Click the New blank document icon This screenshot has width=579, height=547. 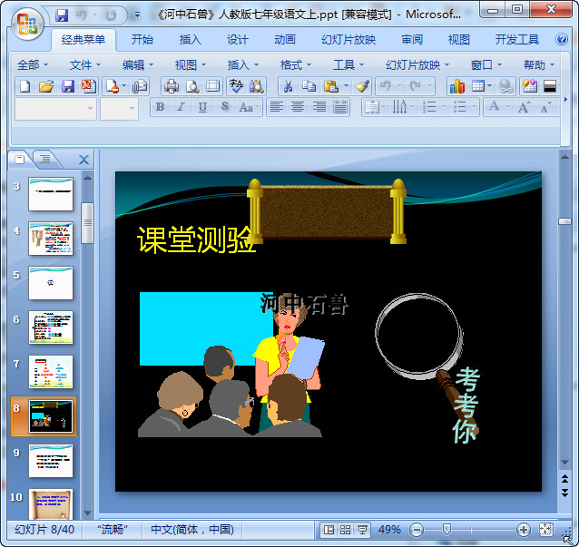point(25,86)
